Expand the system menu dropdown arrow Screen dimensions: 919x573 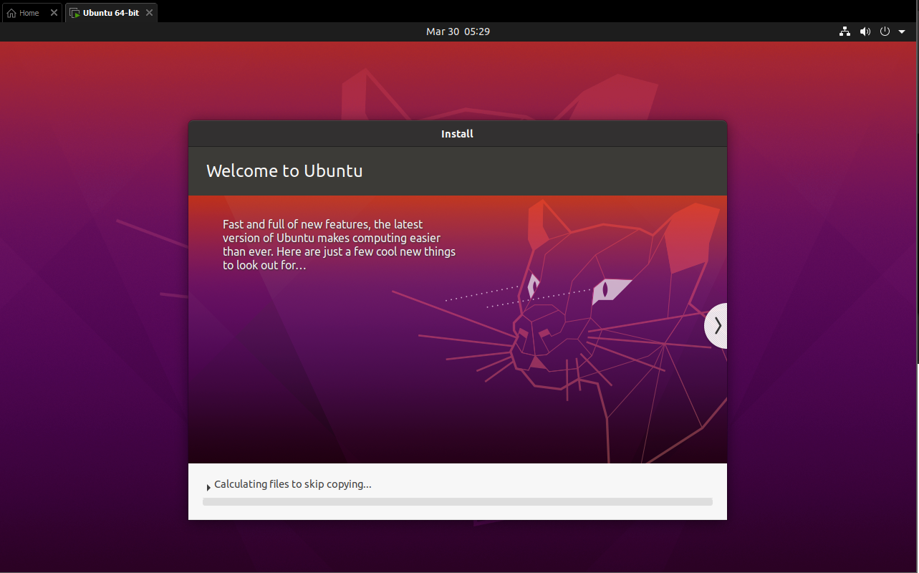pyautogui.click(x=902, y=32)
